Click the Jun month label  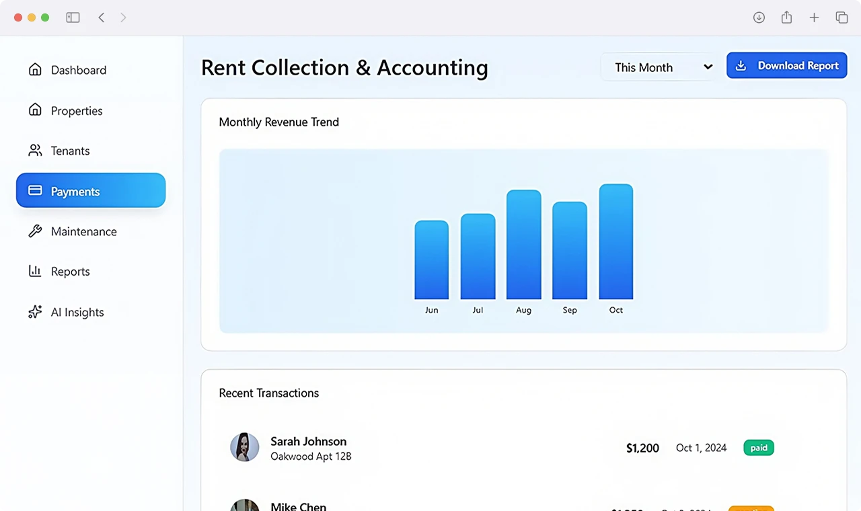coord(431,310)
